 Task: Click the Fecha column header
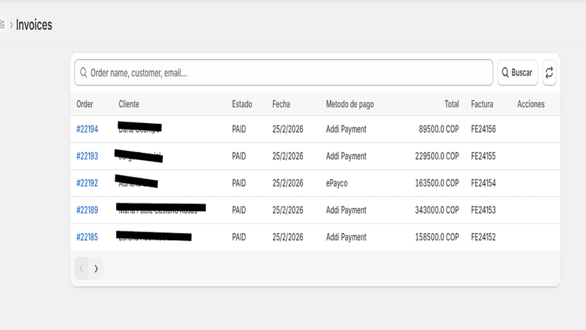(x=281, y=104)
